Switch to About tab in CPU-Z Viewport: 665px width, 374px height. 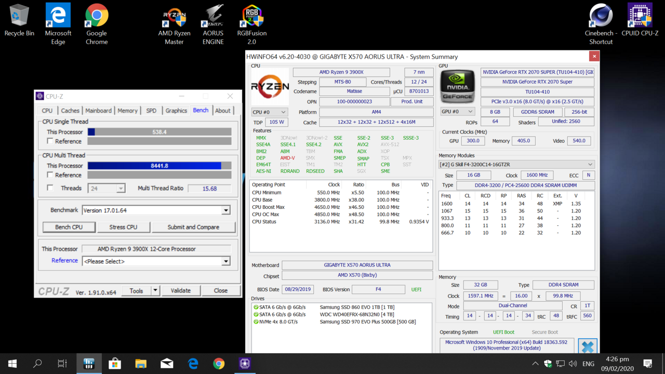[x=223, y=111]
